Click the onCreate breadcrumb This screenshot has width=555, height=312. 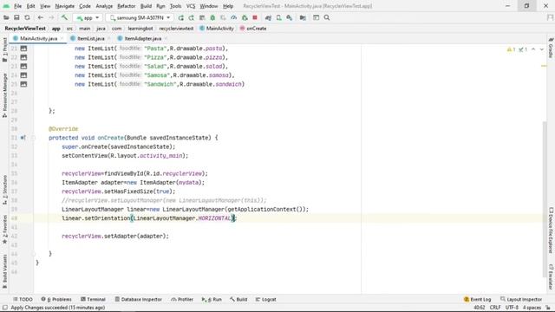click(253, 29)
